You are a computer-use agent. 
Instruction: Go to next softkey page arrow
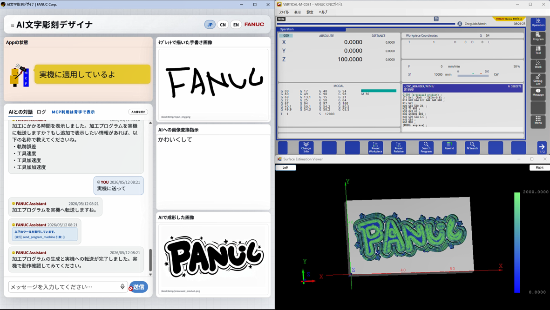click(542, 148)
